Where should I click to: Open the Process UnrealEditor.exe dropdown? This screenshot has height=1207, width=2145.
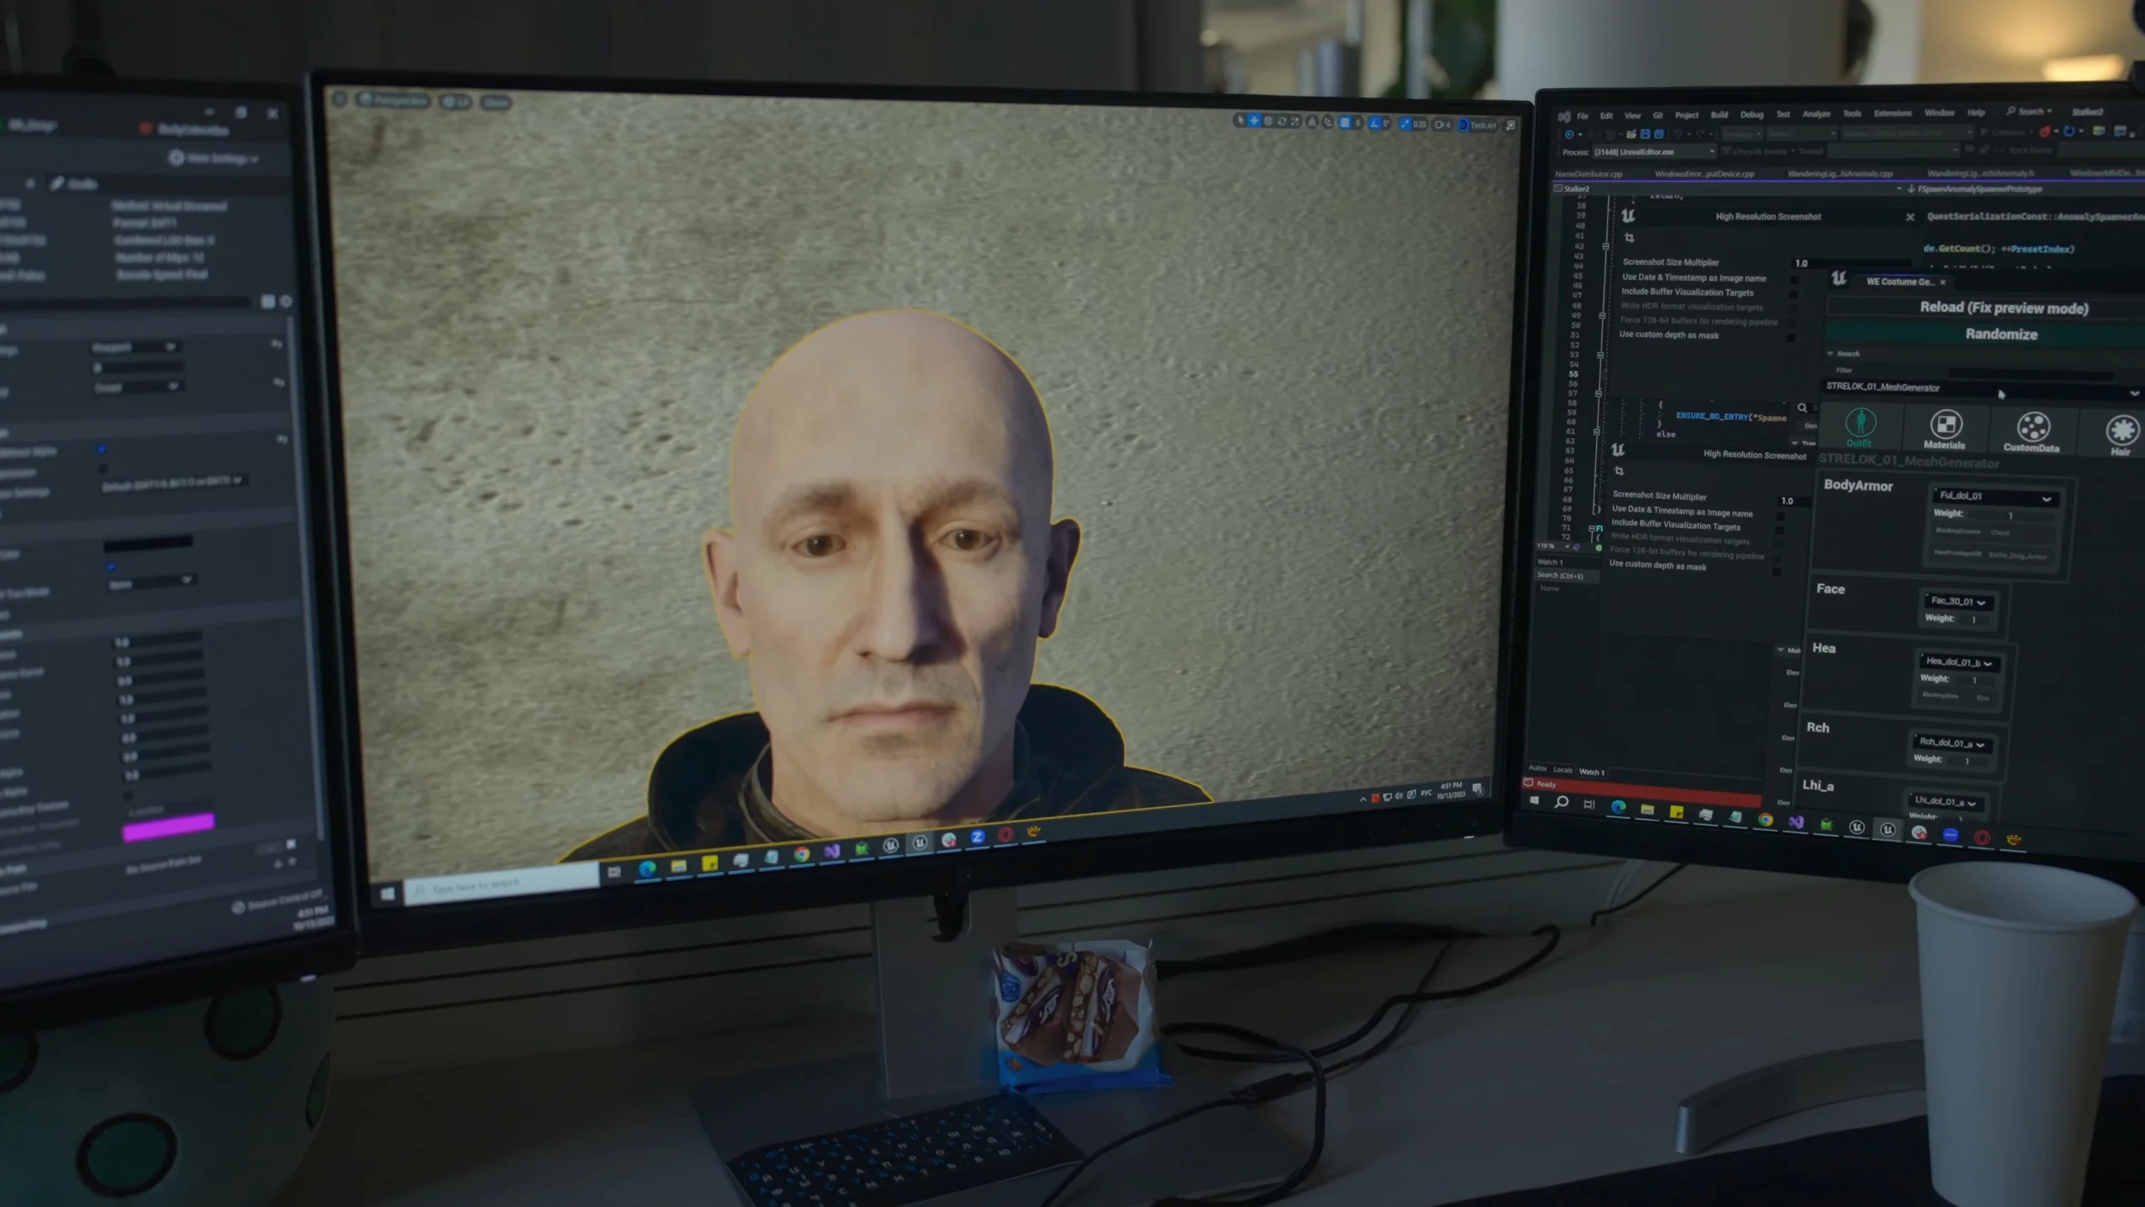pyautogui.click(x=1654, y=152)
